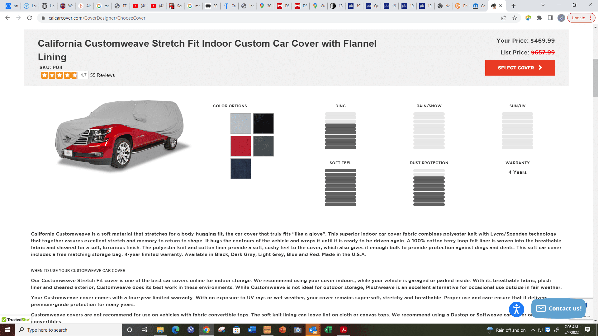Open the Chrome Update menu

click(x=581, y=18)
